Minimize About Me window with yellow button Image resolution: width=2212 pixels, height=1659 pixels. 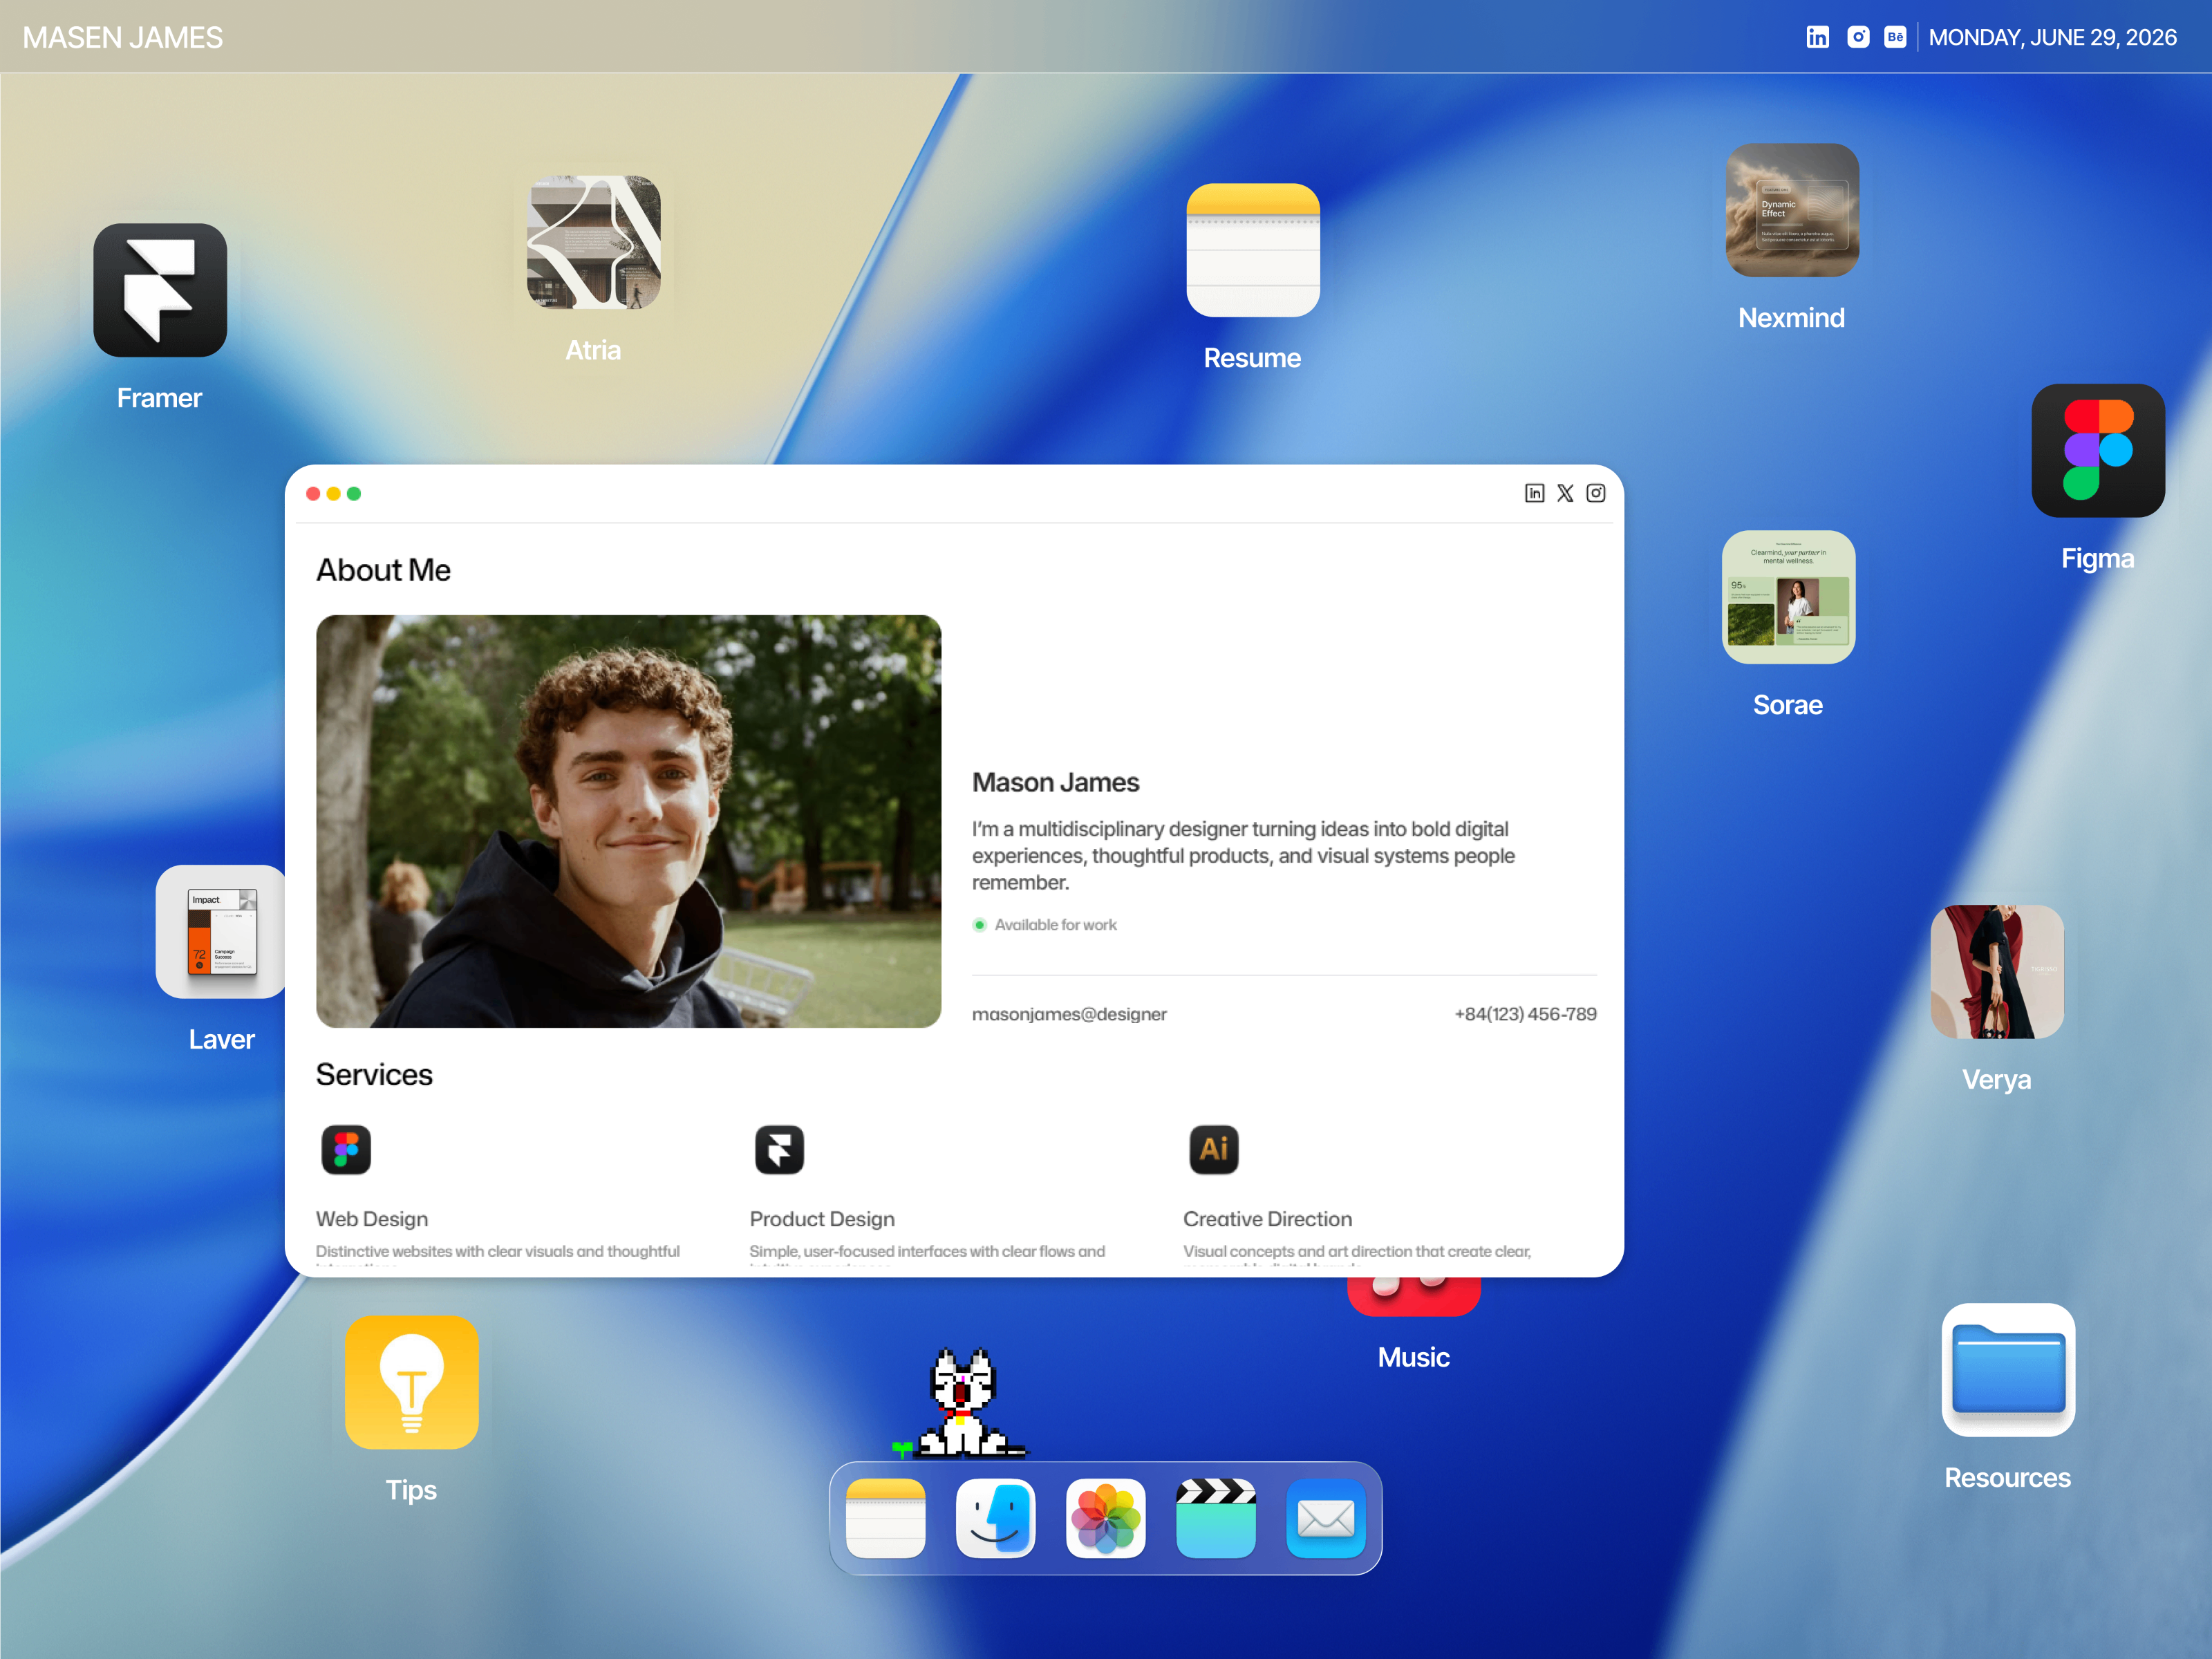point(334,494)
